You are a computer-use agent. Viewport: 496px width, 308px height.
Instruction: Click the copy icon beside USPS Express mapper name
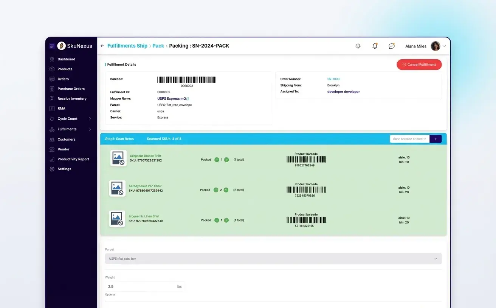pos(188,99)
